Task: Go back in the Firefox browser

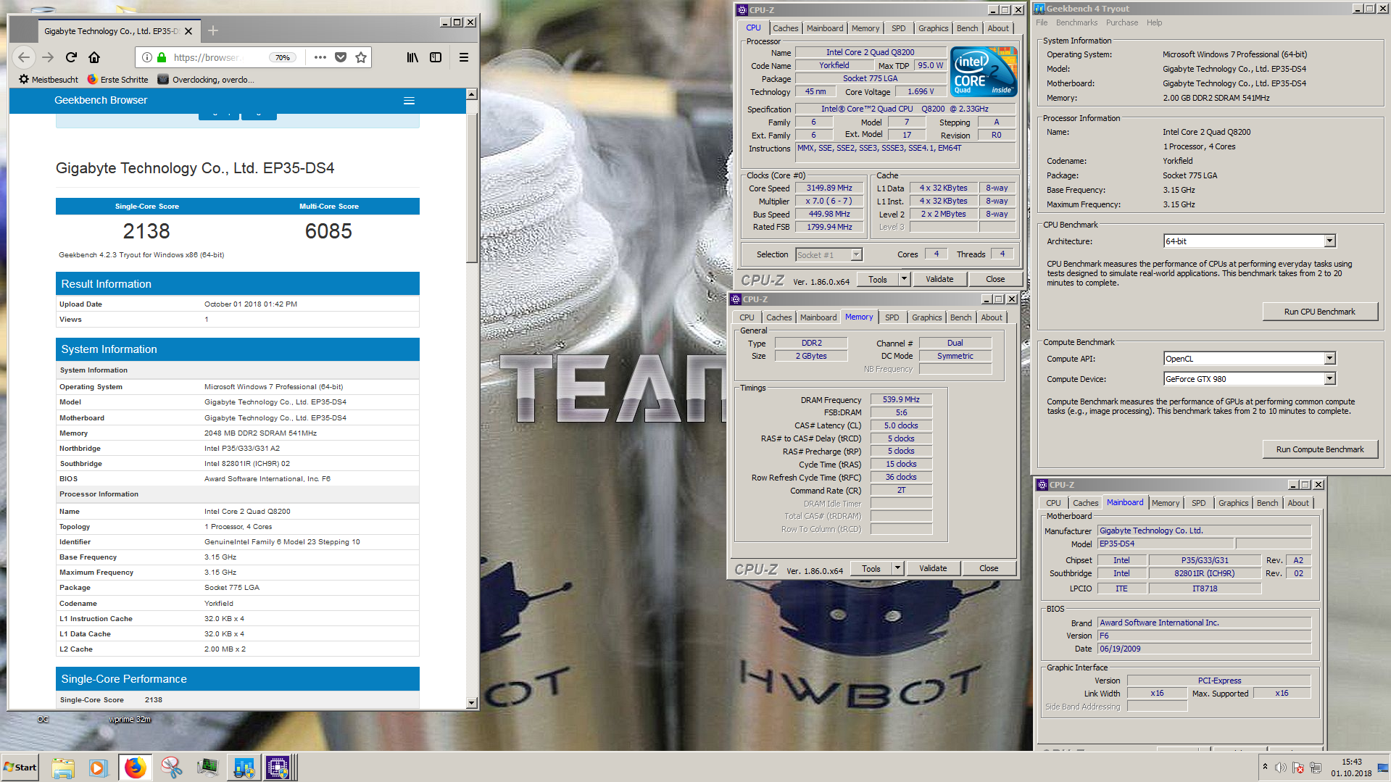Action: point(24,57)
